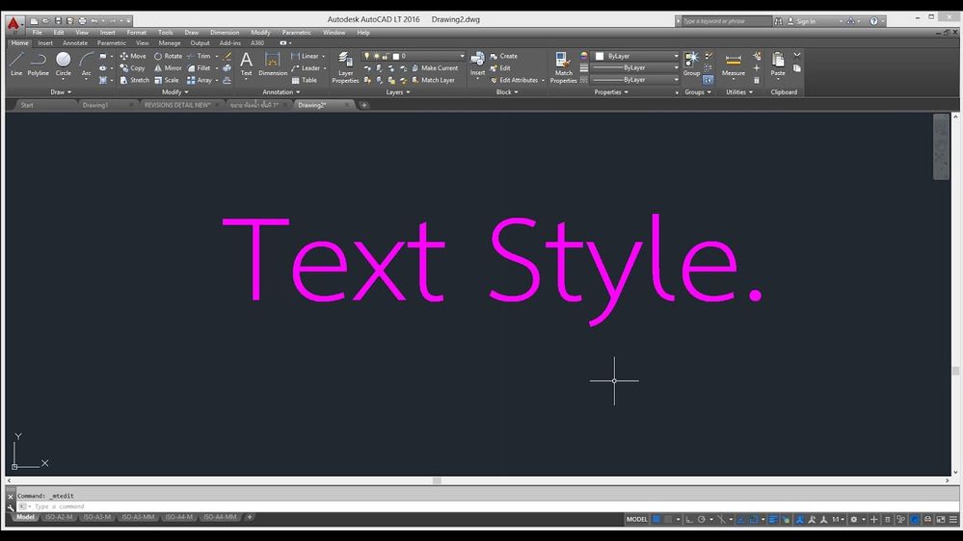Expand the Properties panel

coord(611,92)
